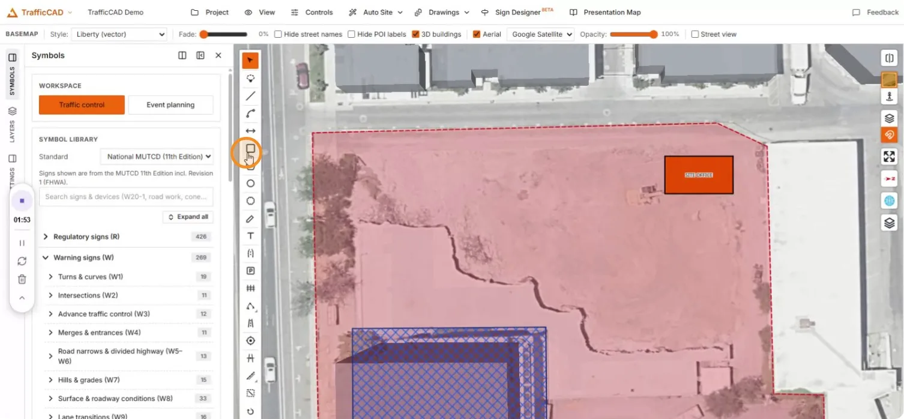
Task: Open the View menu
Action: [x=260, y=12]
